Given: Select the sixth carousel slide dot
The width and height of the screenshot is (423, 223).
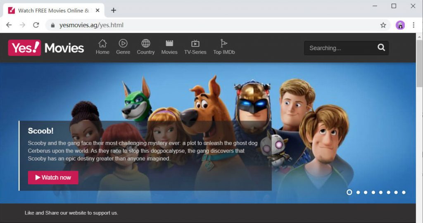Looking at the screenshot, I should pos(388,193).
